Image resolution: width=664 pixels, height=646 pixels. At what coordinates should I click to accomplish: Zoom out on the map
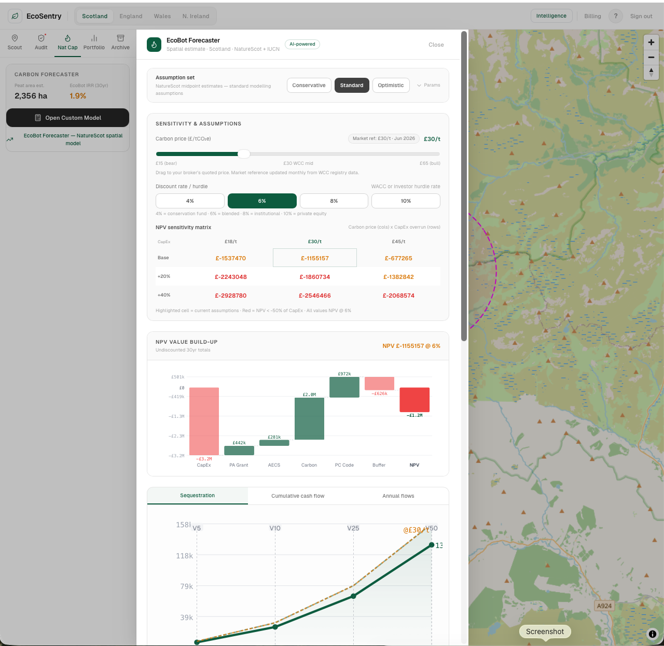[x=651, y=58]
